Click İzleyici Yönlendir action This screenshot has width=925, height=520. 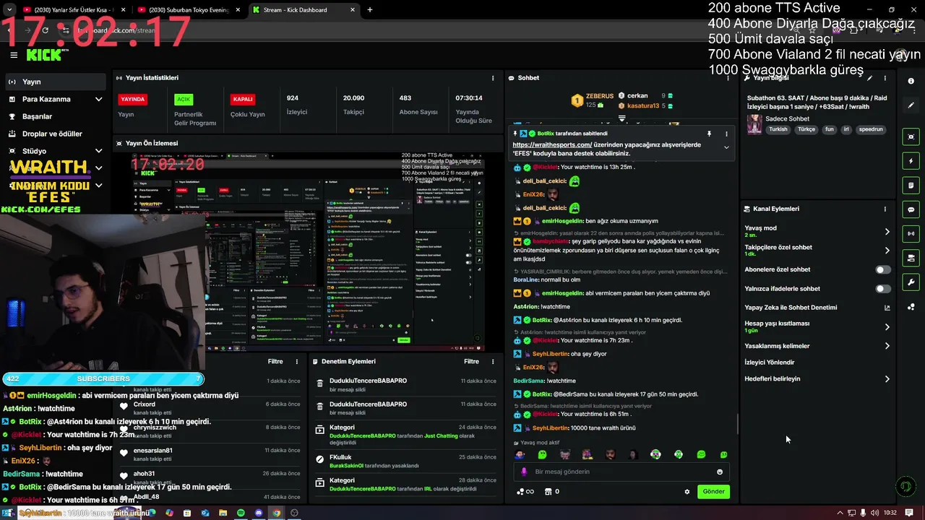(x=770, y=363)
